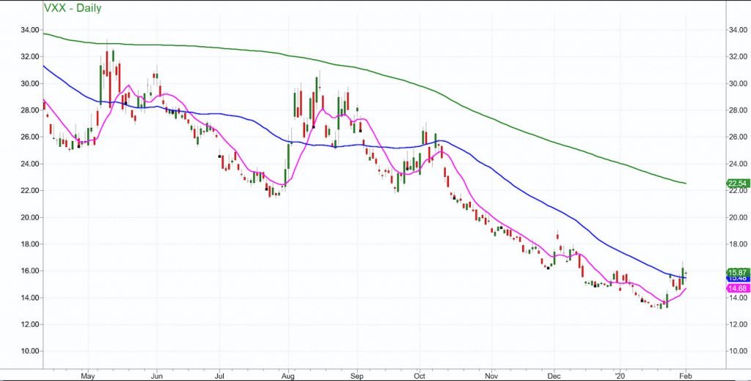This screenshot has width=751, height=381.
Task: Click 28.00 on the left price axis
Action: point(29,110)
